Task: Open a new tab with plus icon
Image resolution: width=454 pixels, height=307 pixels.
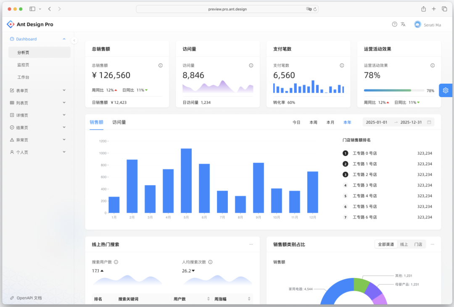Action: tap(434, 9)
